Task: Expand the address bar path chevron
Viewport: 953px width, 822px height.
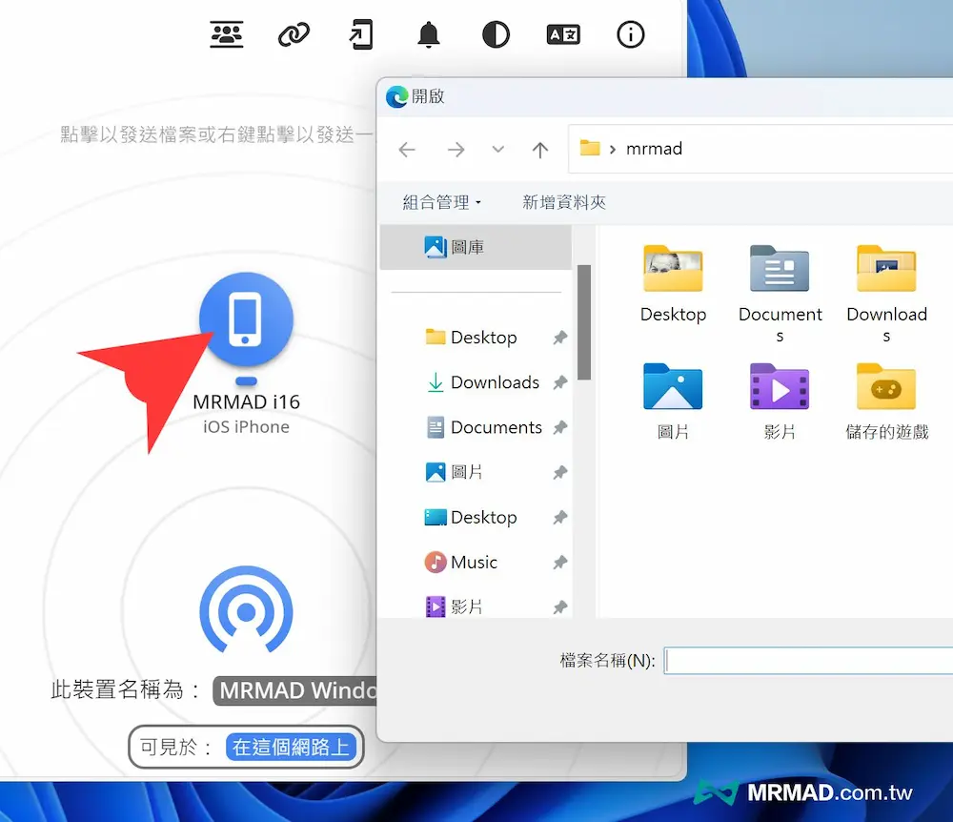Action: [613, 149]
